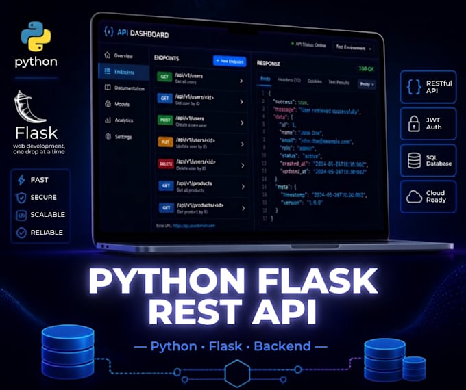Select the Endpoints list icon in sidebar
Screen dimensions: 466x390
[x=108, y=71]
